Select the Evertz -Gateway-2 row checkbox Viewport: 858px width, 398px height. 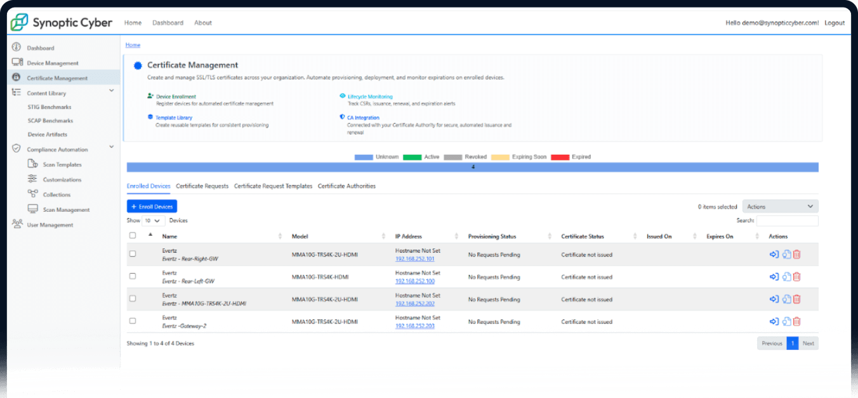point(133,321)
